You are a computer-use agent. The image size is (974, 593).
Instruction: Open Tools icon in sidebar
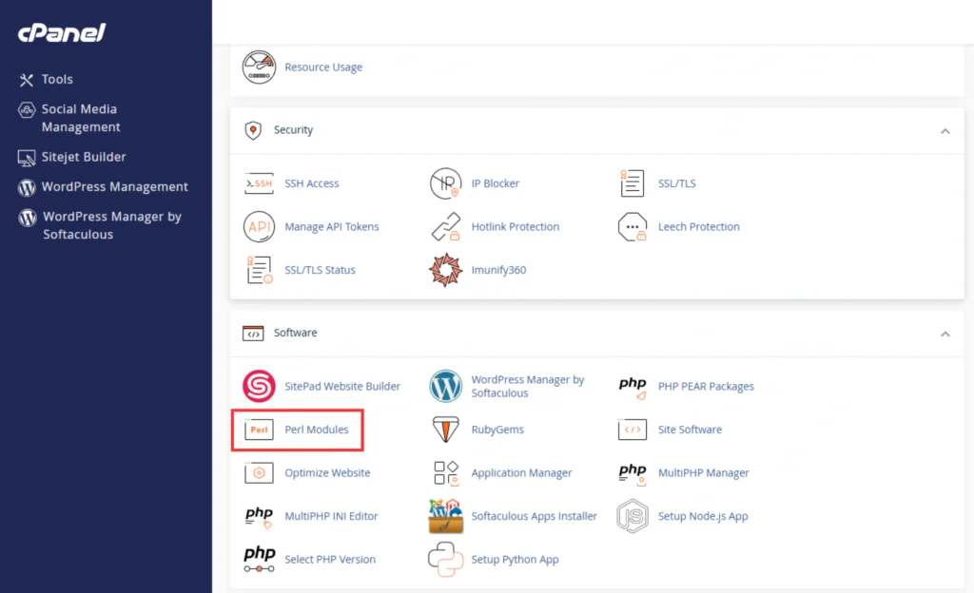(x=26, y=80)
